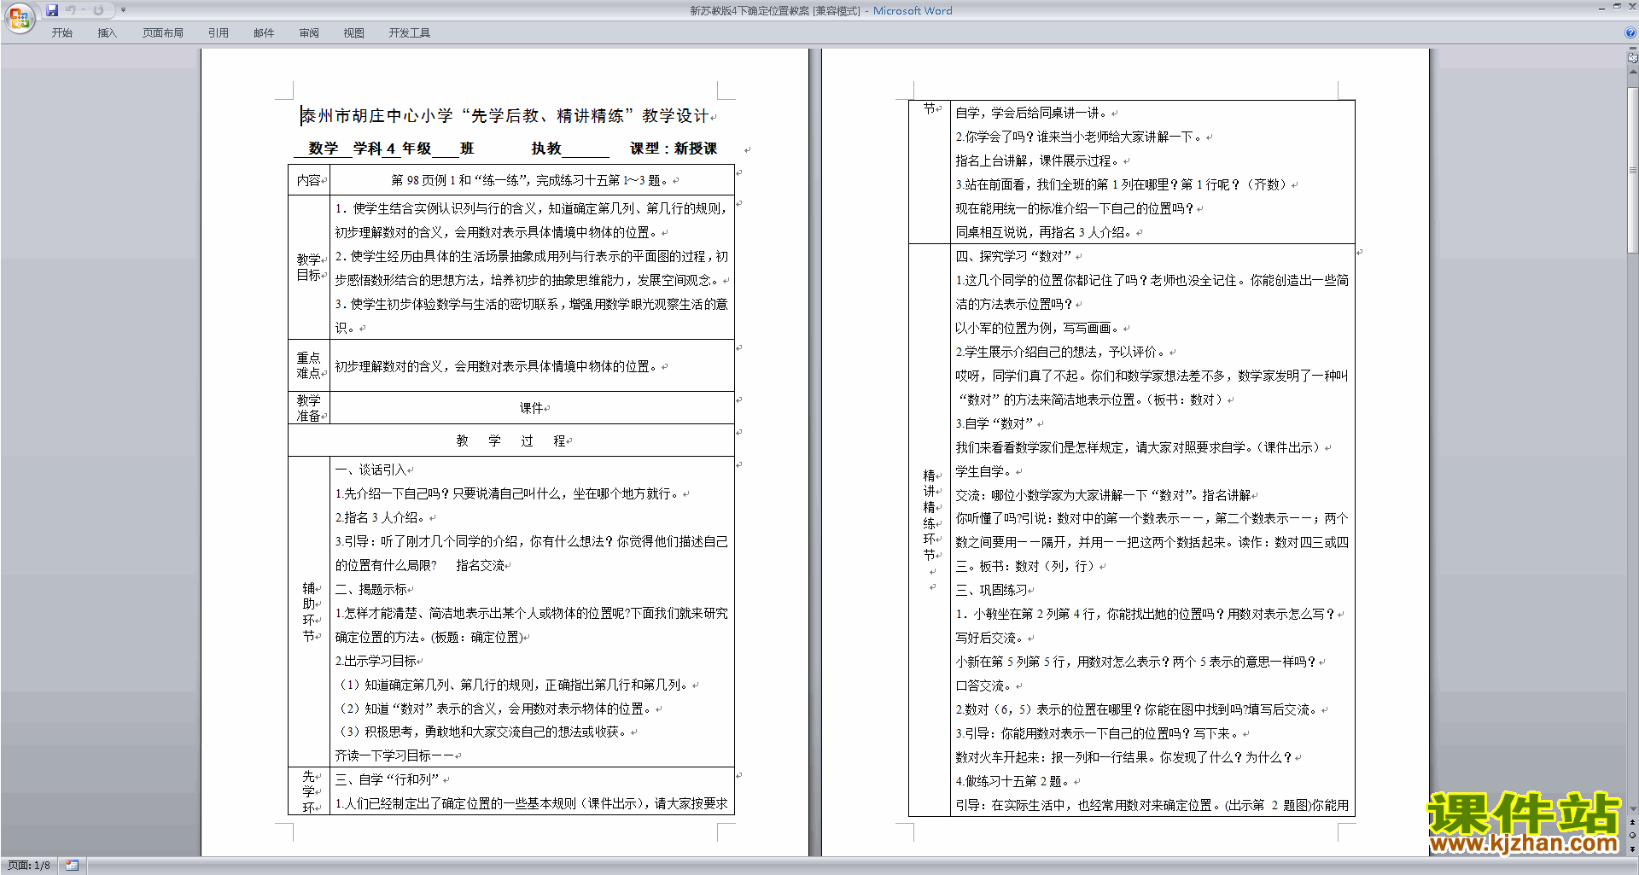Screen dimensions: 1639x875
Task: Click the 3.自学“数对” line
Action: [994, 423]
